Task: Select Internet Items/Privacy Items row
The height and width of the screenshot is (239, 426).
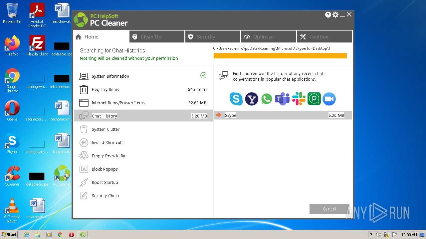Action: pyautogui.click(x=143, y=103)
